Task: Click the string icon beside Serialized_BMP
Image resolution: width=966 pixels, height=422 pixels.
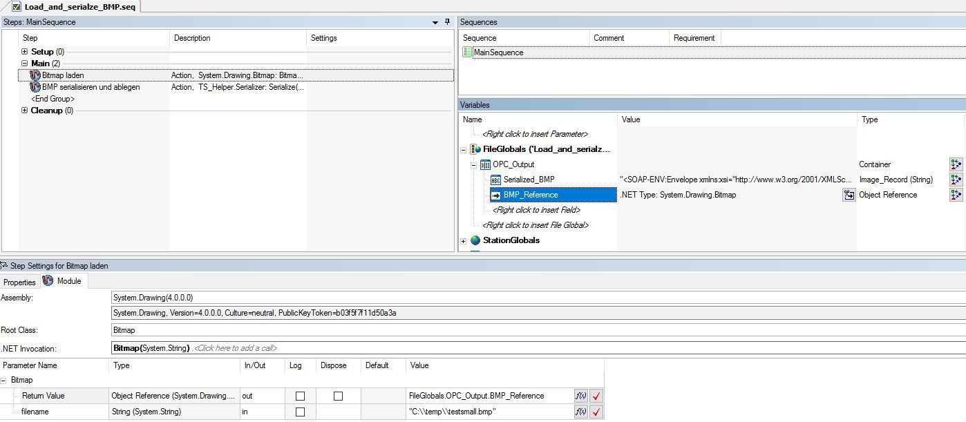Action: click(x=495, y=180)
